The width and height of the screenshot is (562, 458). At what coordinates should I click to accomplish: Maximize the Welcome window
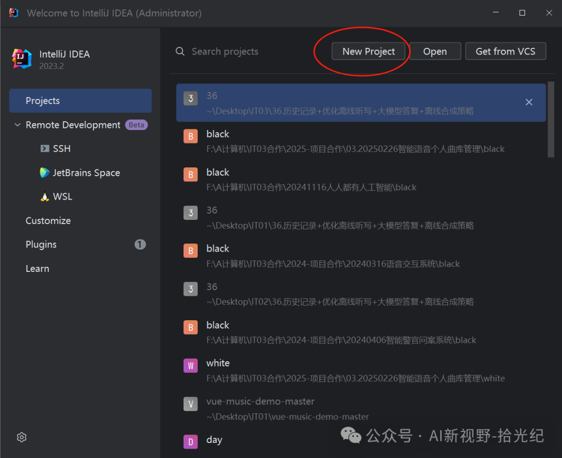pos(522,13)
